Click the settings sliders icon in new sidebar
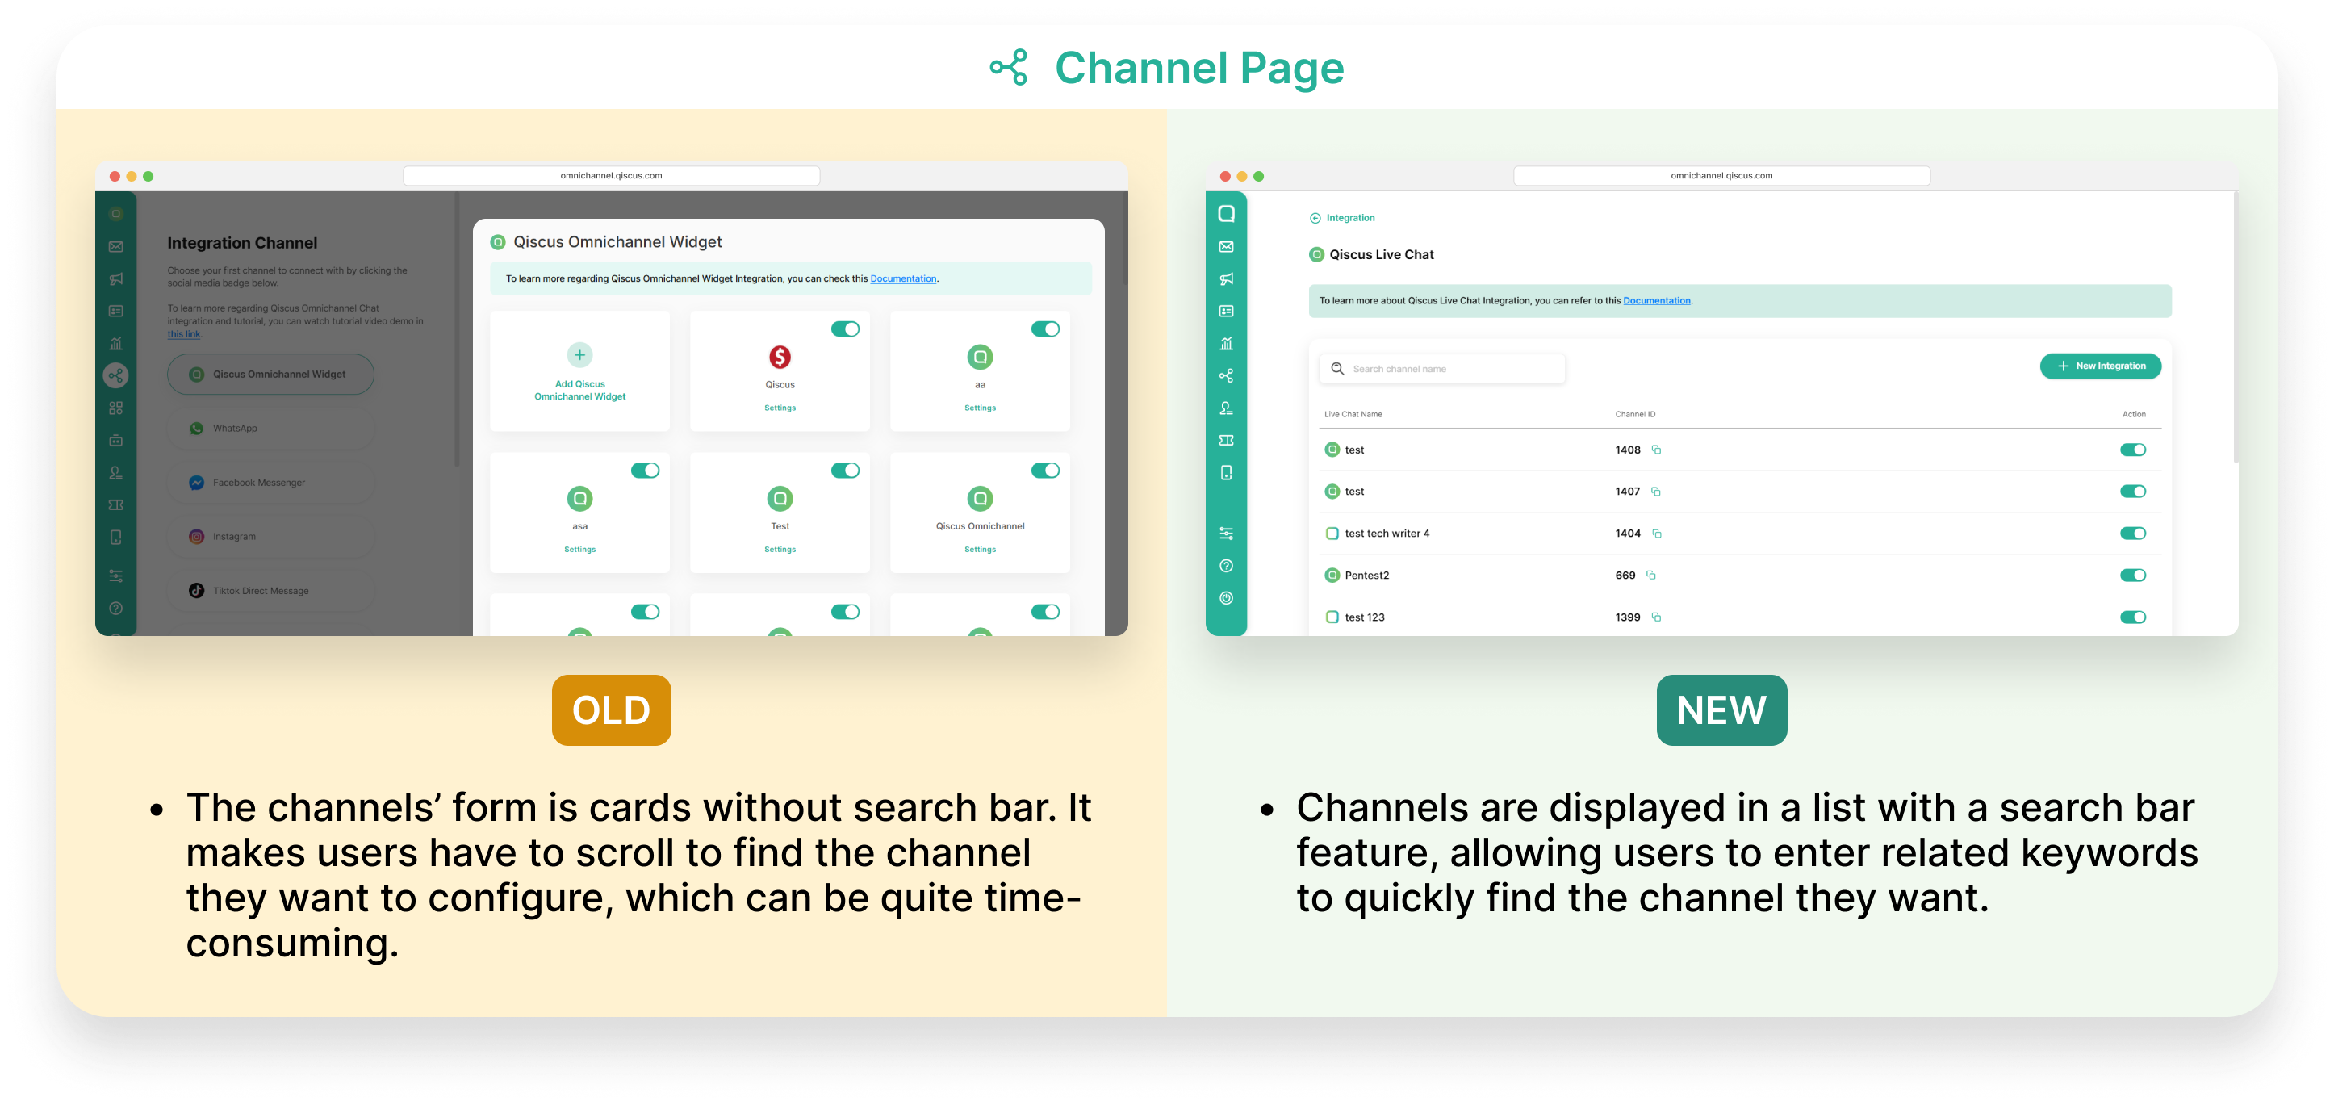The height and width of the screenshot is (1105, 2334). click(x=1226, y=533)
